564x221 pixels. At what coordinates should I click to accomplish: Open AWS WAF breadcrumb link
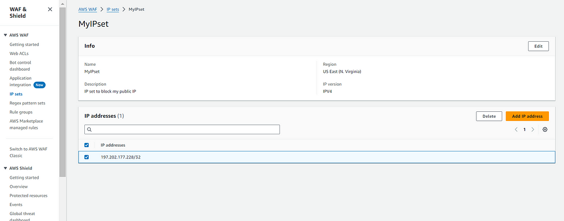[x=88, y=9]
